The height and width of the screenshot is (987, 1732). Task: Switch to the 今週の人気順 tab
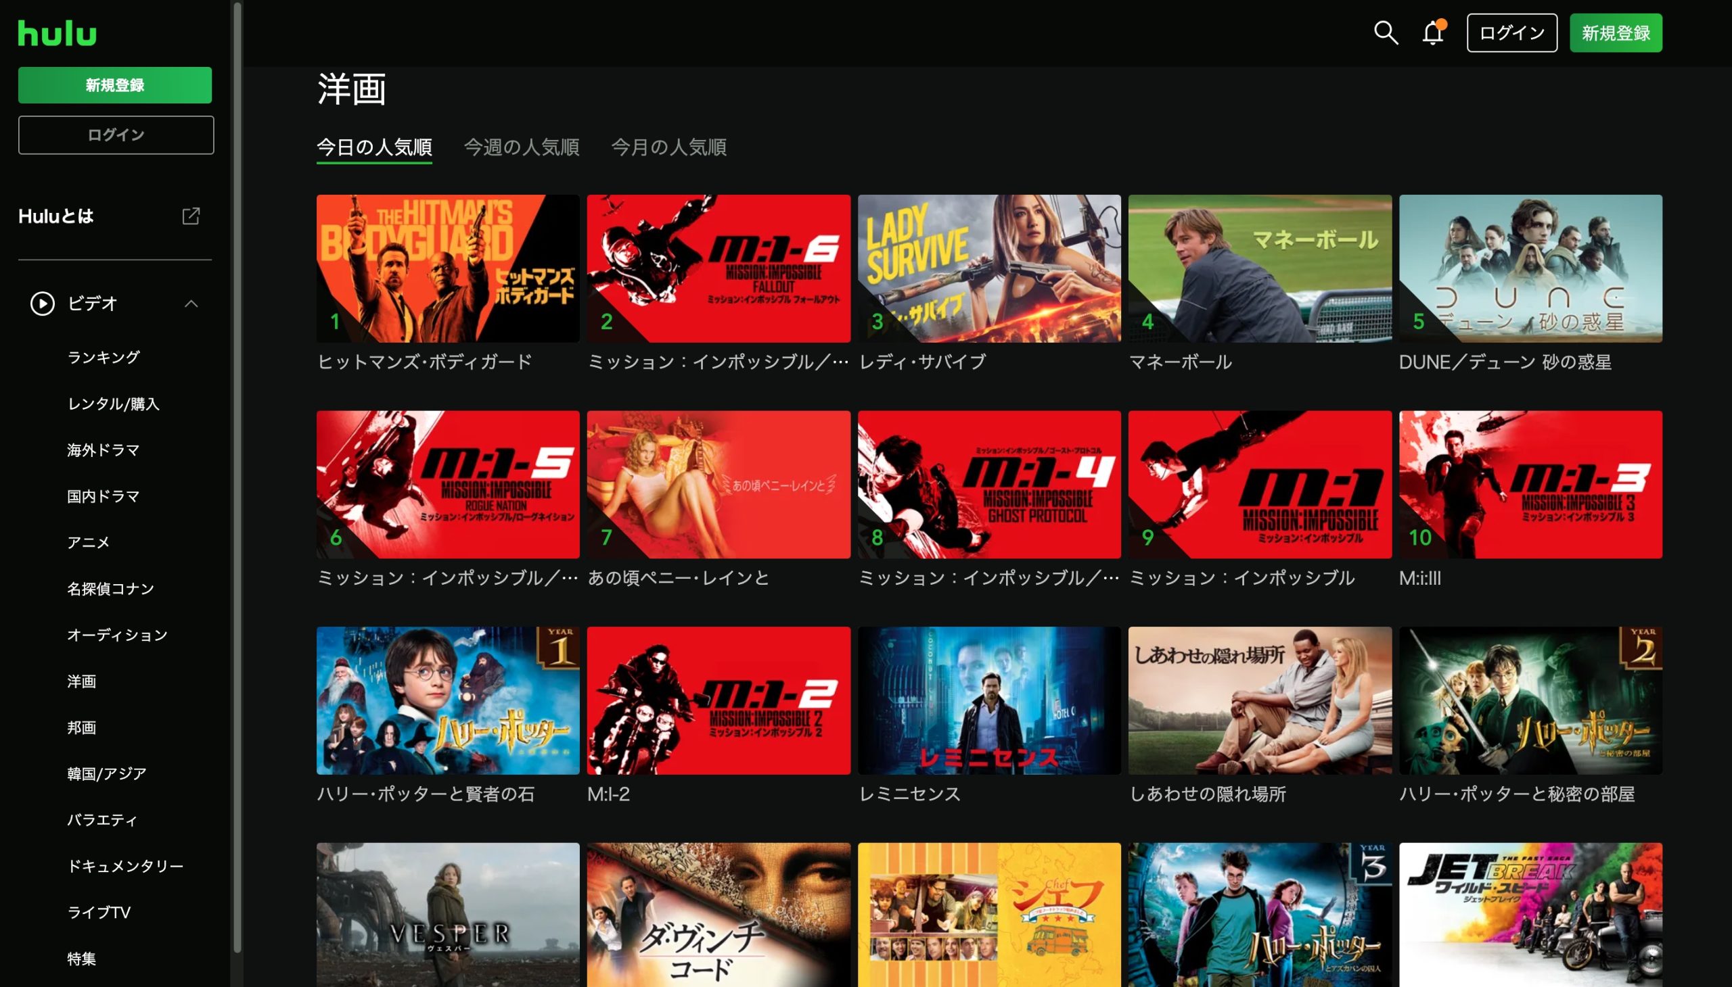[521, 148]
